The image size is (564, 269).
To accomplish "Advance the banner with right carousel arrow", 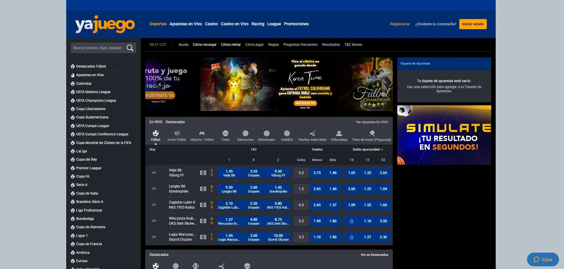I will pyautogui.click(x=378, y=84).
